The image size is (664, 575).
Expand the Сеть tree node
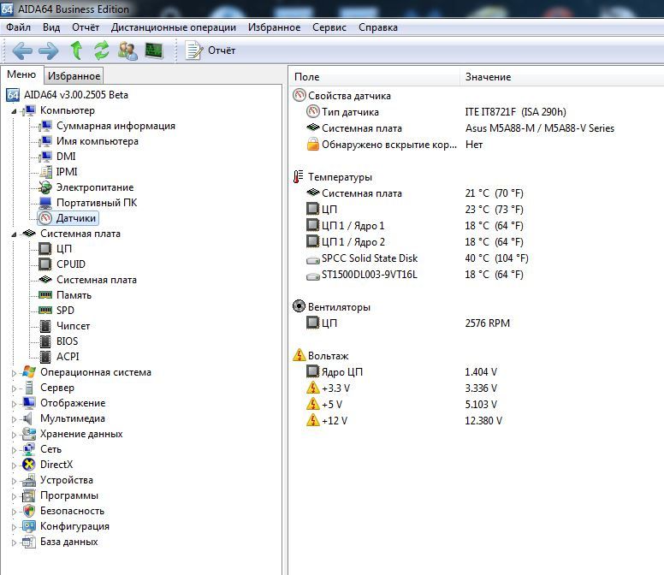coord(14,450)
